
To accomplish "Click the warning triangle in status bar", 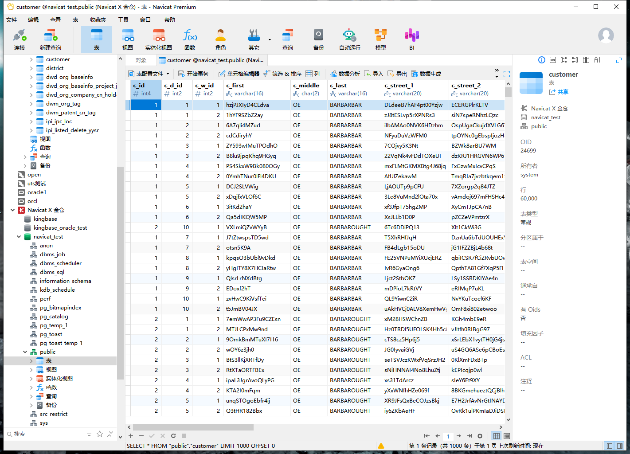I will tap(381, 446).
